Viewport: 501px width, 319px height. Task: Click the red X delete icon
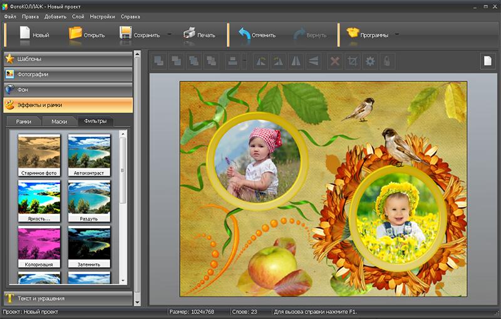[334, 61]
